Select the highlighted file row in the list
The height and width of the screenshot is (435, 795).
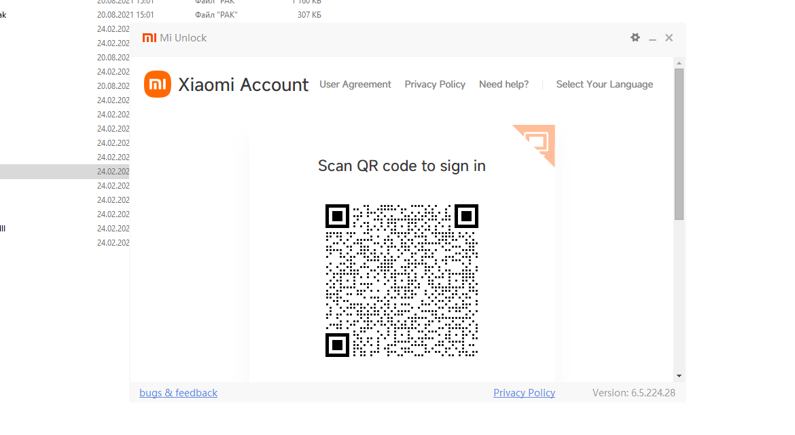(65, 172)
